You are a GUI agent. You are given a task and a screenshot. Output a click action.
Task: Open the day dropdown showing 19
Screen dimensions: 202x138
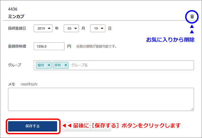click(x=98, y=28)
